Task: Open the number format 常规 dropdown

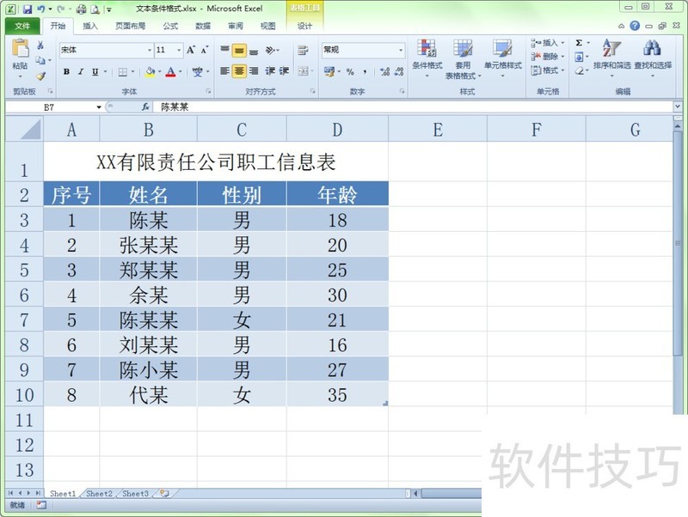Action: (401, 50)
